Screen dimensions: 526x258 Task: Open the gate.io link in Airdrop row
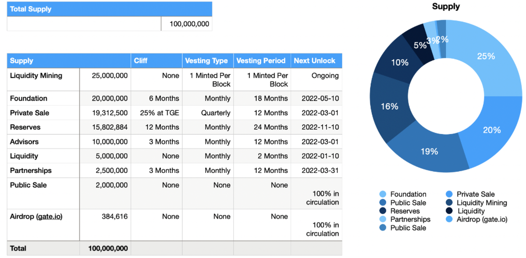tap(49, 216)
